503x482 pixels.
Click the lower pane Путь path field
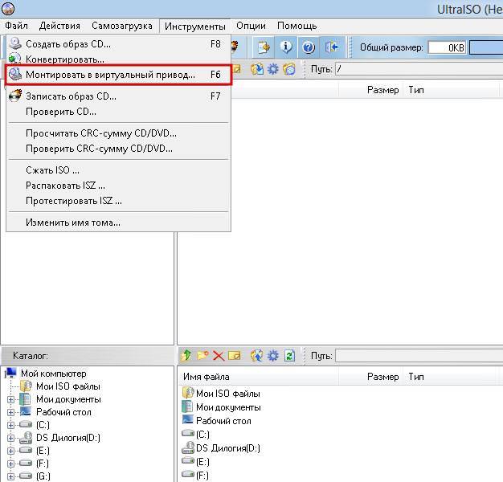click(x=419, y=356)
